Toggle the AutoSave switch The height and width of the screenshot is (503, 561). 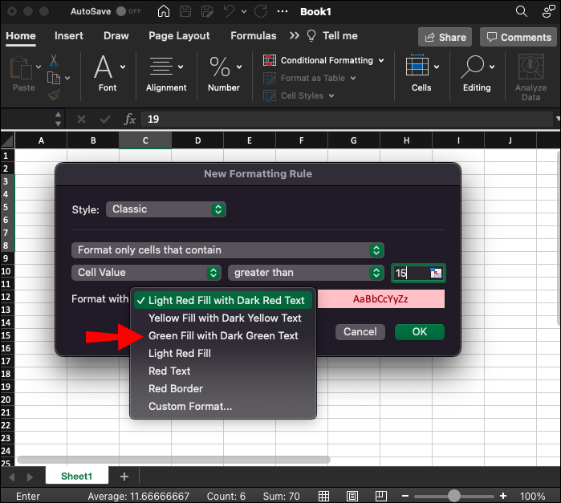pos(131,12)
